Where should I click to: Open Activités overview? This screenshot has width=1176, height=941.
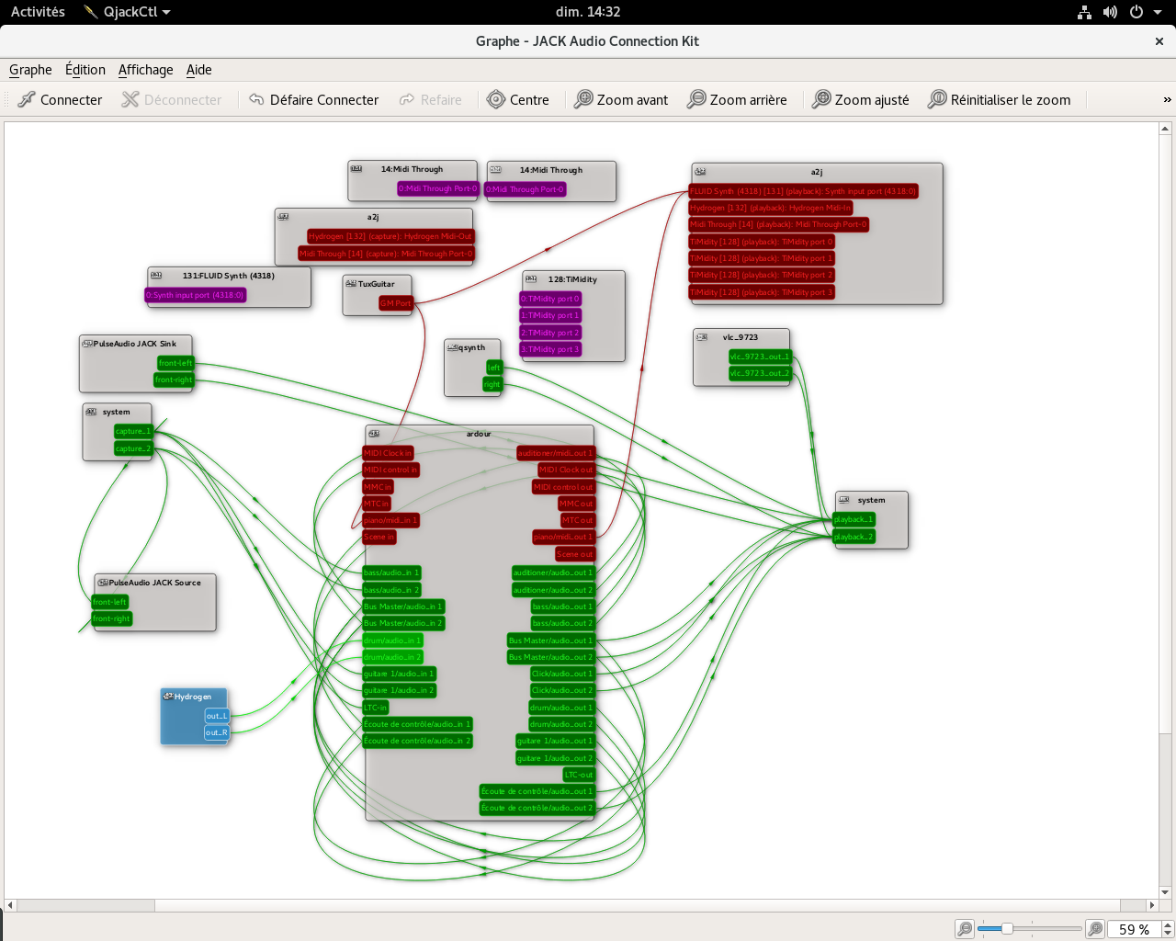pos(38,12)
